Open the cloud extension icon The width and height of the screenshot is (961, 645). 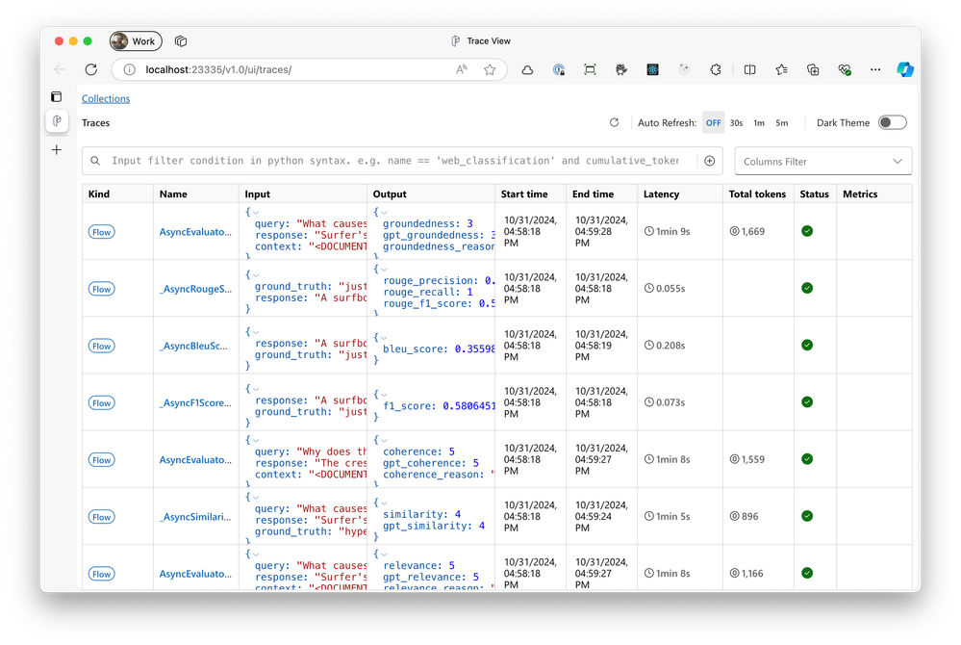(x=527, y=70)
